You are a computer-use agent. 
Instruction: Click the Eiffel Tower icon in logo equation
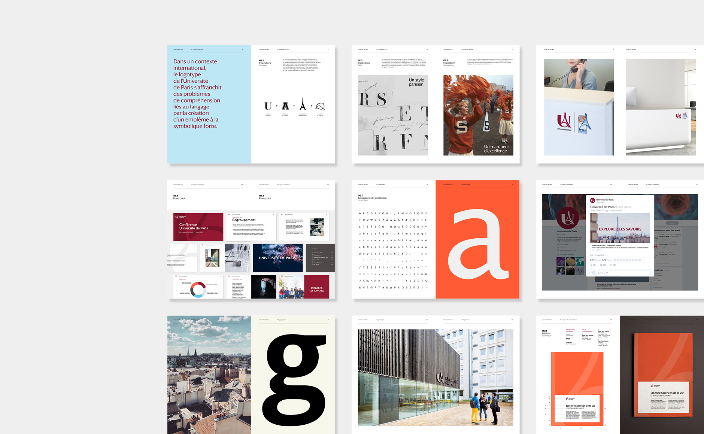tap(303, 104)
